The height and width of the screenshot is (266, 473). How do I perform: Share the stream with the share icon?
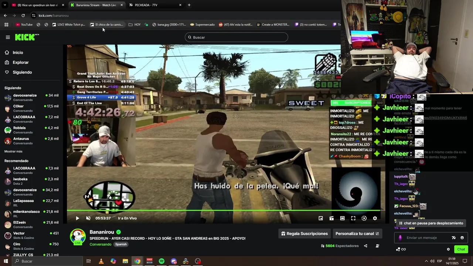click(365, 246)
